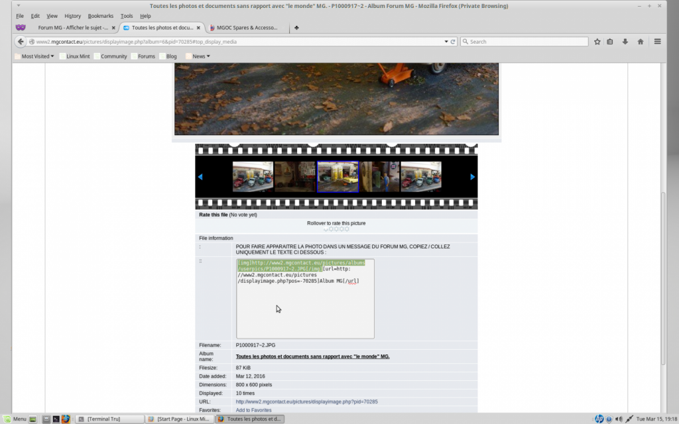Open the View menu
Image resolution: width=679 pixels, height=424 pixels.
52,16
